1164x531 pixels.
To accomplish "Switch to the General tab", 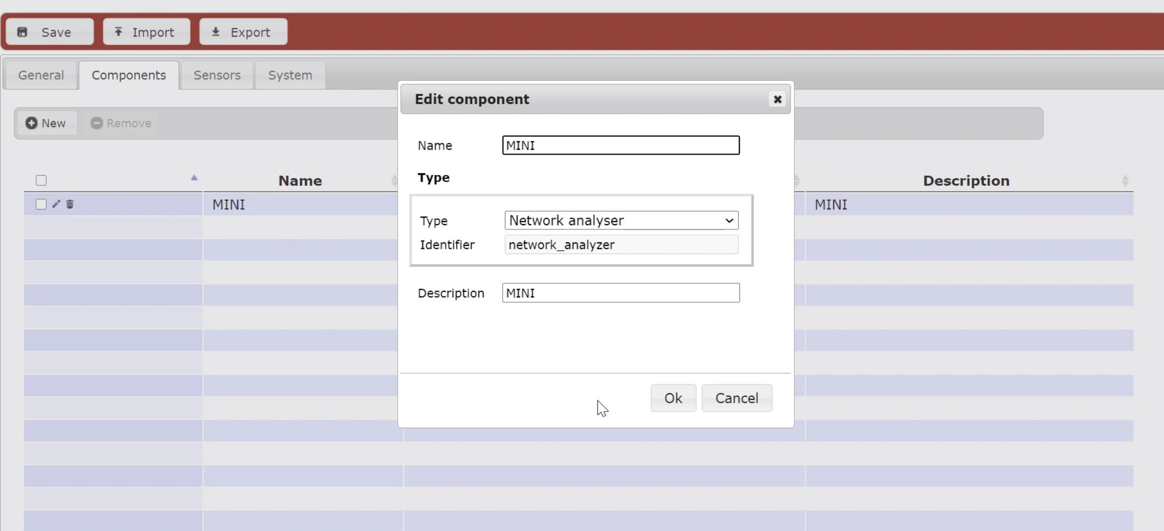I will click(41, 75).
